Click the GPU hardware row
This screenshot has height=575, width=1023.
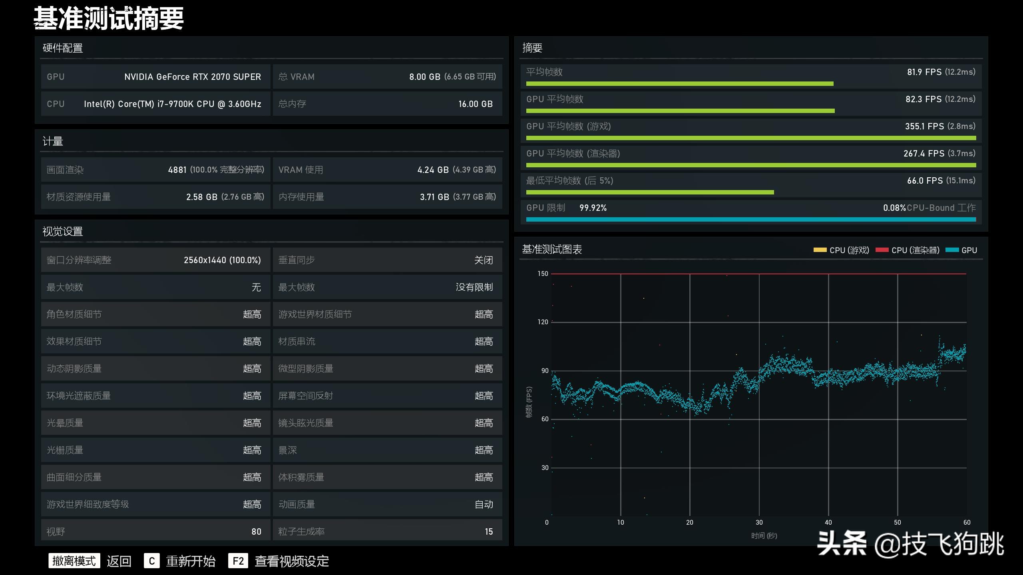coord(155,77)
